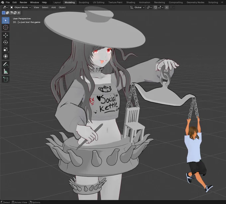The width and height of the screenshot is (226, 204).
Task: Click the 'User Perspective' viewport label
Action: (x=22, y=19)
